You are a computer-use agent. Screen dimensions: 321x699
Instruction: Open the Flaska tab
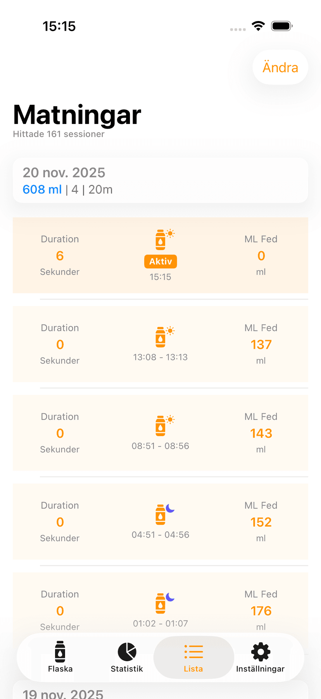pos(60,657)
